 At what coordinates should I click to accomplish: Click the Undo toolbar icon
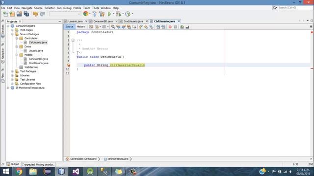click(35, 14)
